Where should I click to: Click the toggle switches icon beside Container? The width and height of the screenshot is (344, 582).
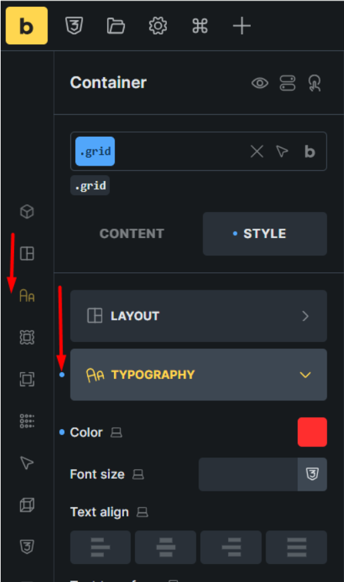pos(288,82)
